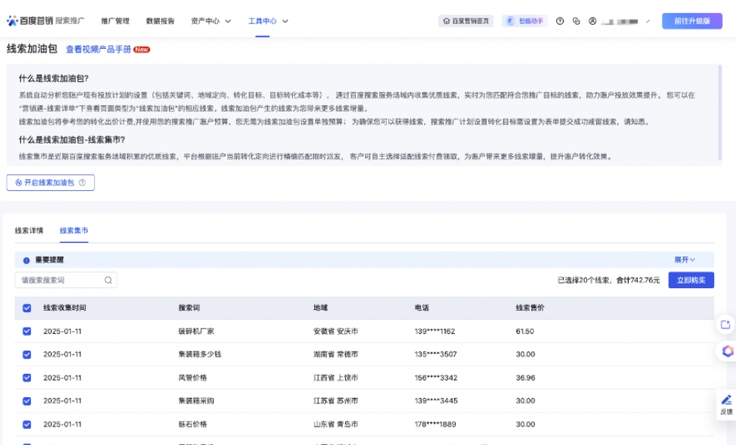Open the message chat icon in header
This screenshot has width=736, height=445.
[576, 21]
